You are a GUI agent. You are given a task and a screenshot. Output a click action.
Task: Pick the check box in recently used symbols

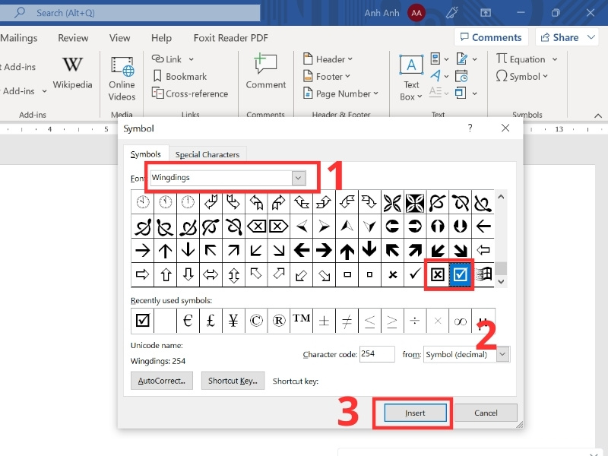[142, 320]
